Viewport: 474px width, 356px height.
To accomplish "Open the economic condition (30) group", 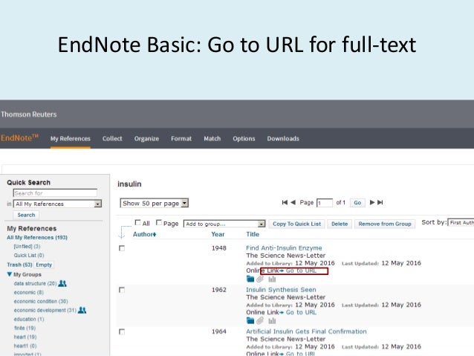I will click(41, 301).
